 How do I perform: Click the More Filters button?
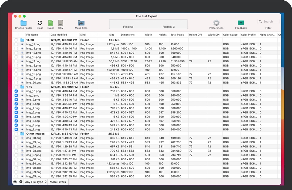(58, 182)
